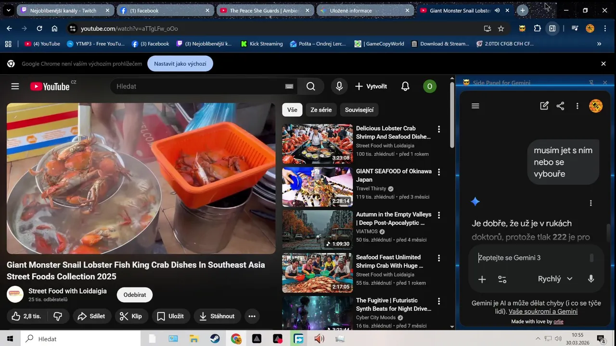Viewport: 616px width, 346px height.
Task: Open the Chrome three-dot menu
Action: (605, 28)
